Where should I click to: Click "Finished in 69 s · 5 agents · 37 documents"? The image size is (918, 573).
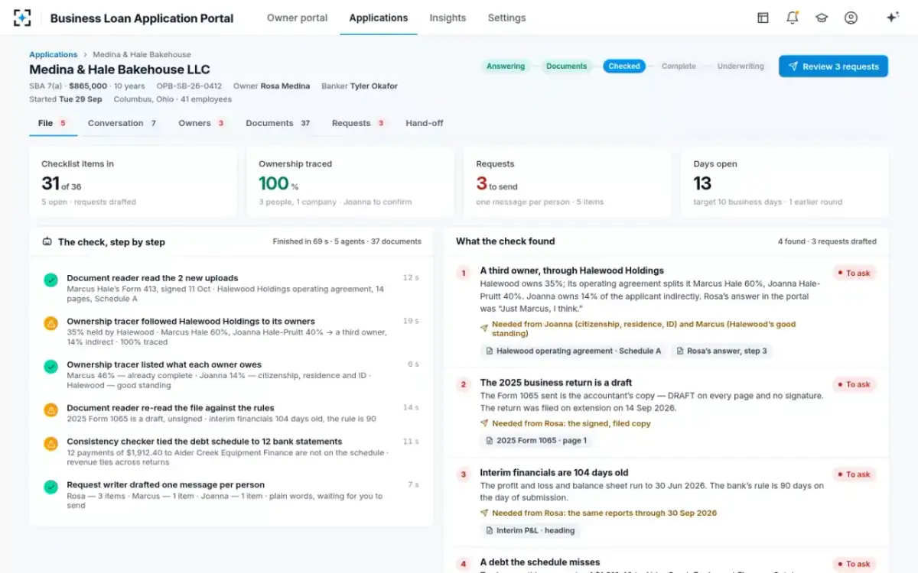[x=347, y=241]
